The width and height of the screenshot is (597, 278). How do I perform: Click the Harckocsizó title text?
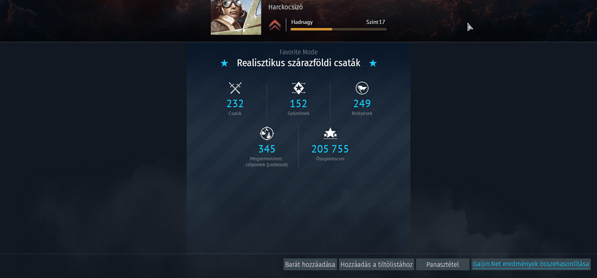point(285,7)
